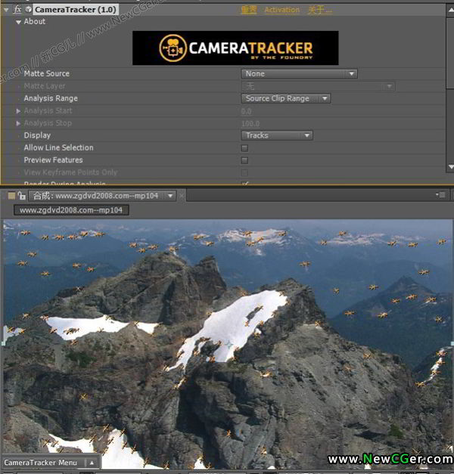Open the Display dropdown set to Tracks
This screenshot has height=474, width=454.
277,135
